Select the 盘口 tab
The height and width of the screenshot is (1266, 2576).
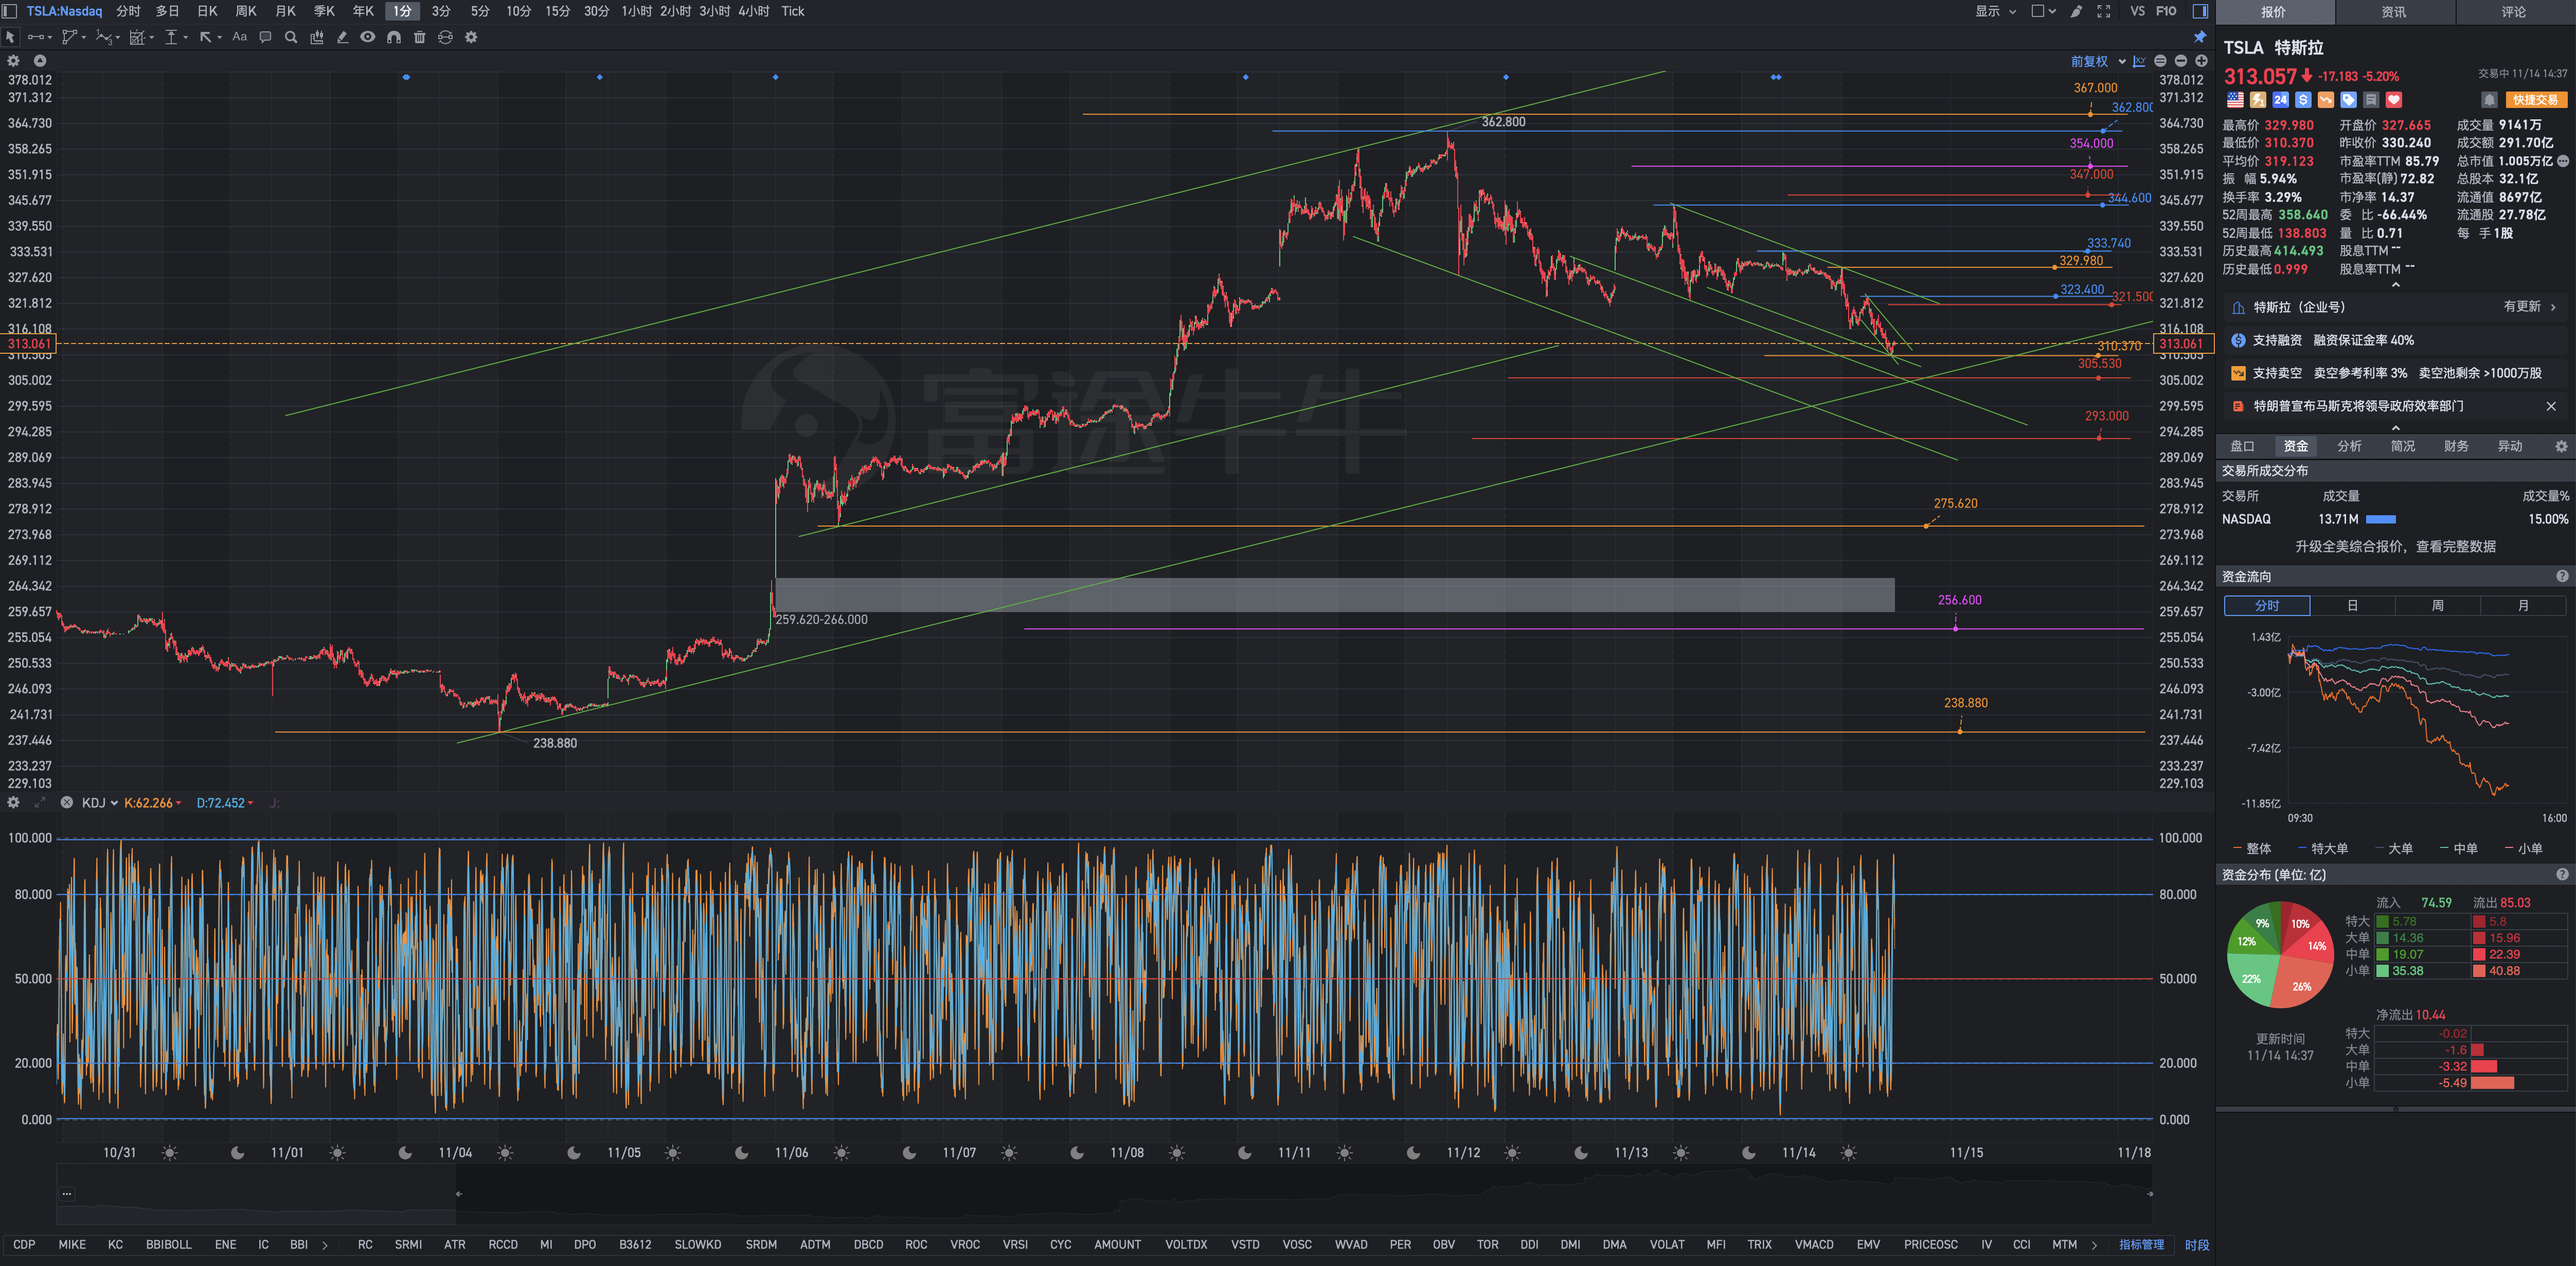click(x=2242, y=446)
